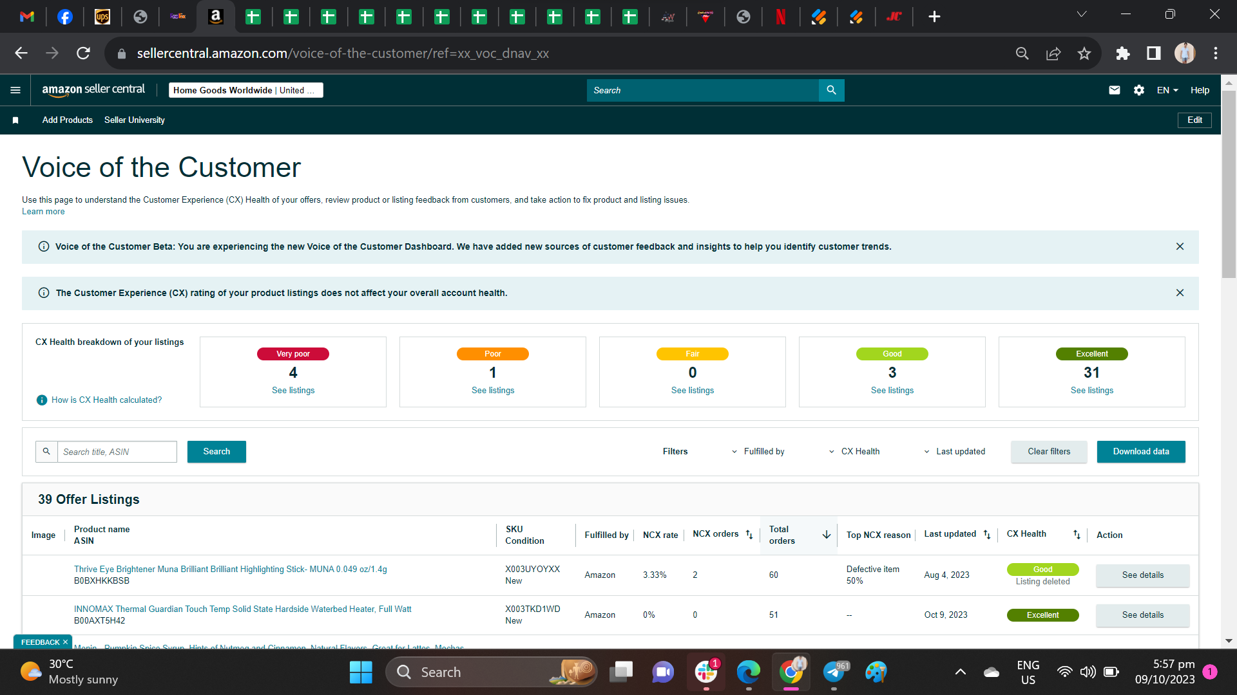Expand the Fulfilled by filter dropdown
This screenshot has width=1237, height=695.
pyautogui.click(x=758, y=452)
